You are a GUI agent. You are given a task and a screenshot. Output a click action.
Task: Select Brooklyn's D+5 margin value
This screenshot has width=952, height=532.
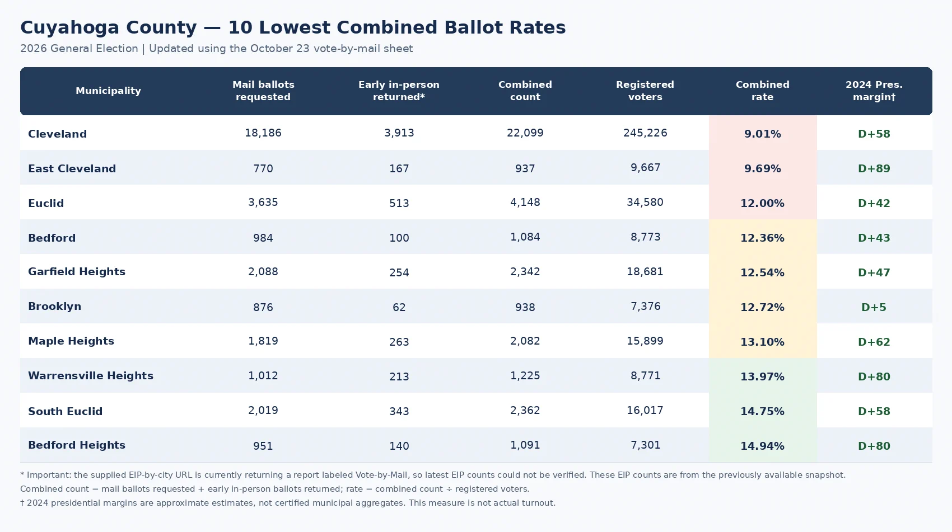[x=874, y=307]
